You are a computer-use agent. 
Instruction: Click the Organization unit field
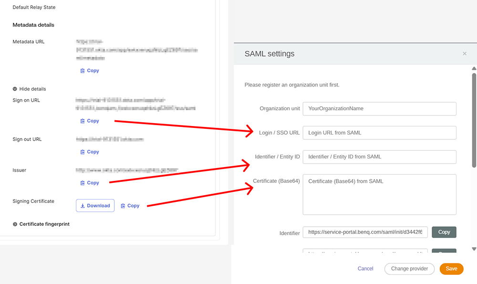(x=379, y=108)
